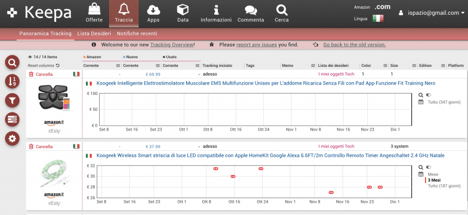Click the report any issues link
Image resolution: width=468 pixels, height=215 pixels.
point(257,45)
